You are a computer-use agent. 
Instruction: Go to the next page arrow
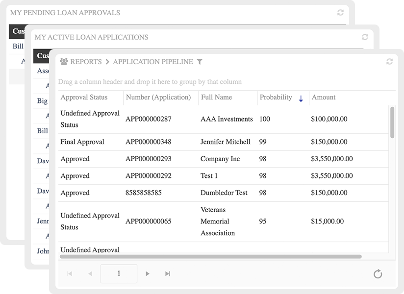pyautogui.click(x=148, y=274)
